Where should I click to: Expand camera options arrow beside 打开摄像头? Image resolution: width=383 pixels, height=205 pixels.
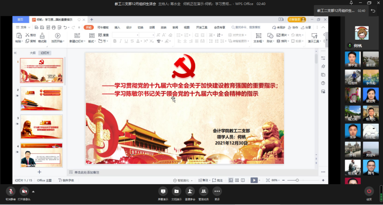coord(33,191)
